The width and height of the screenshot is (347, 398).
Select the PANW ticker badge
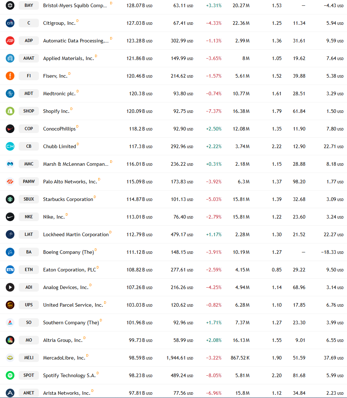(29, 182)
